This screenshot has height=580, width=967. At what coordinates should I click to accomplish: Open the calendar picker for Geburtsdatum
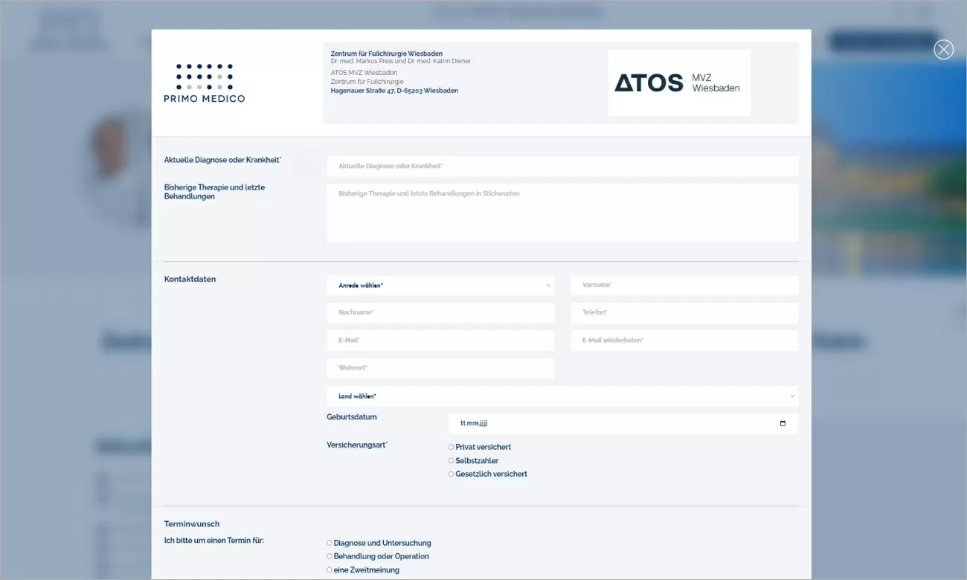coord(782,423)
